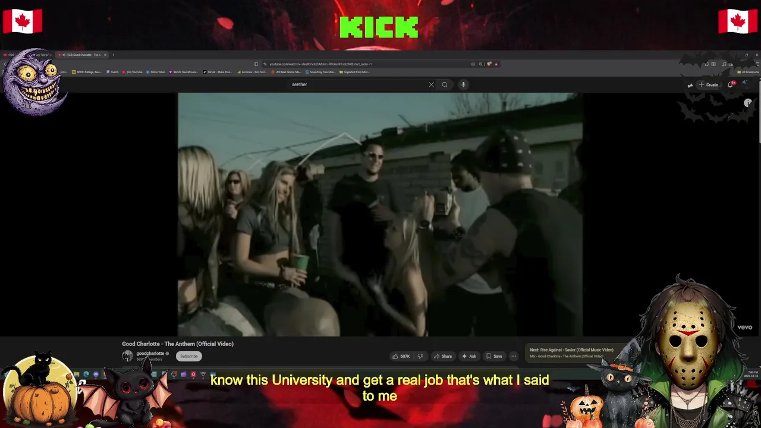Open the goodcharlotte channel name link
Image resolution: width=761 pixels, height=428 pixels.
(150, 354)
